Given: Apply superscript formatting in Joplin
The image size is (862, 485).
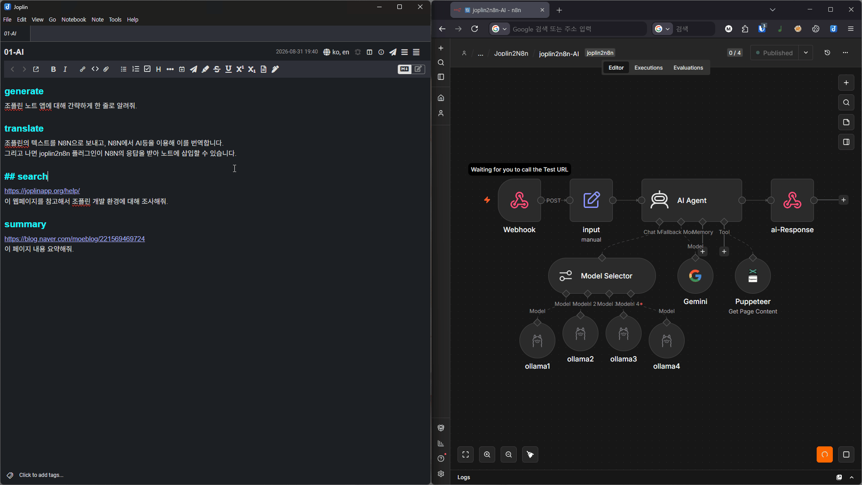Looking at the screenshot, I should (x=240, y=69).
